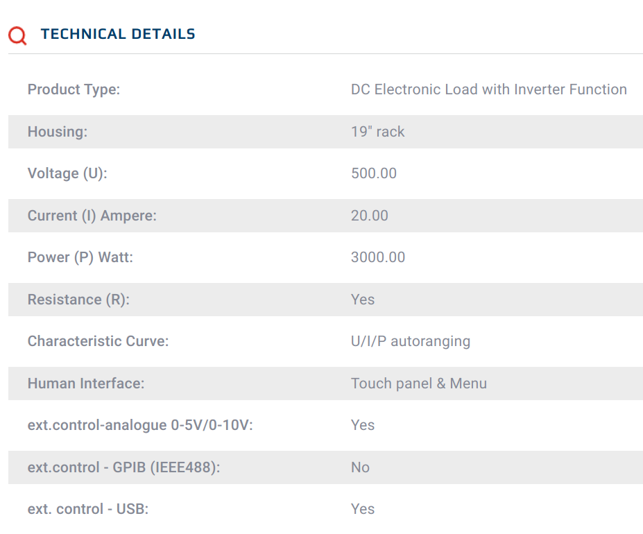Click the Voltage (U) label
The image size is (643, 534).
point(67,173)
